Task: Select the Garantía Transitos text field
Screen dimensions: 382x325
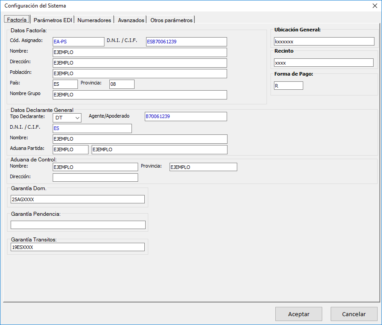Action: click(x=78, y=247)
